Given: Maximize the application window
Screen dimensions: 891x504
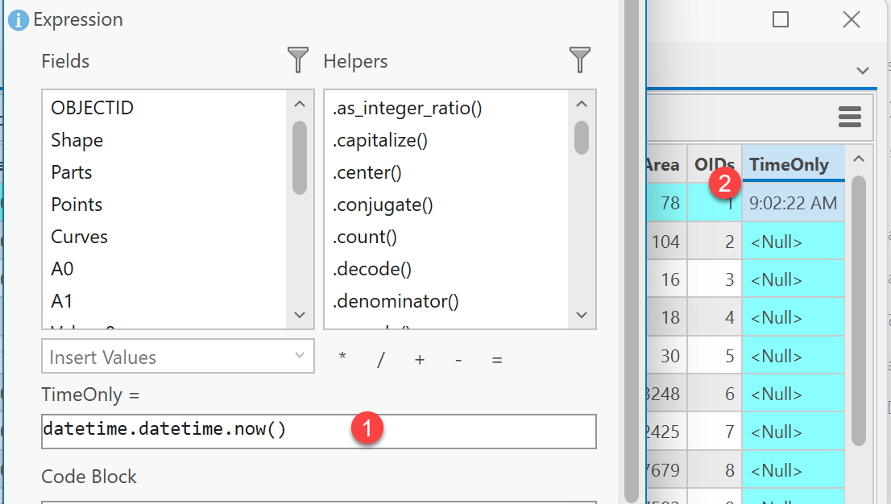Looking at the screenshot, I should tap(781, 20).
